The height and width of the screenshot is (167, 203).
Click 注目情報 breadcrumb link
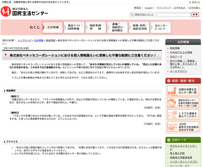(x=39, y=41)
